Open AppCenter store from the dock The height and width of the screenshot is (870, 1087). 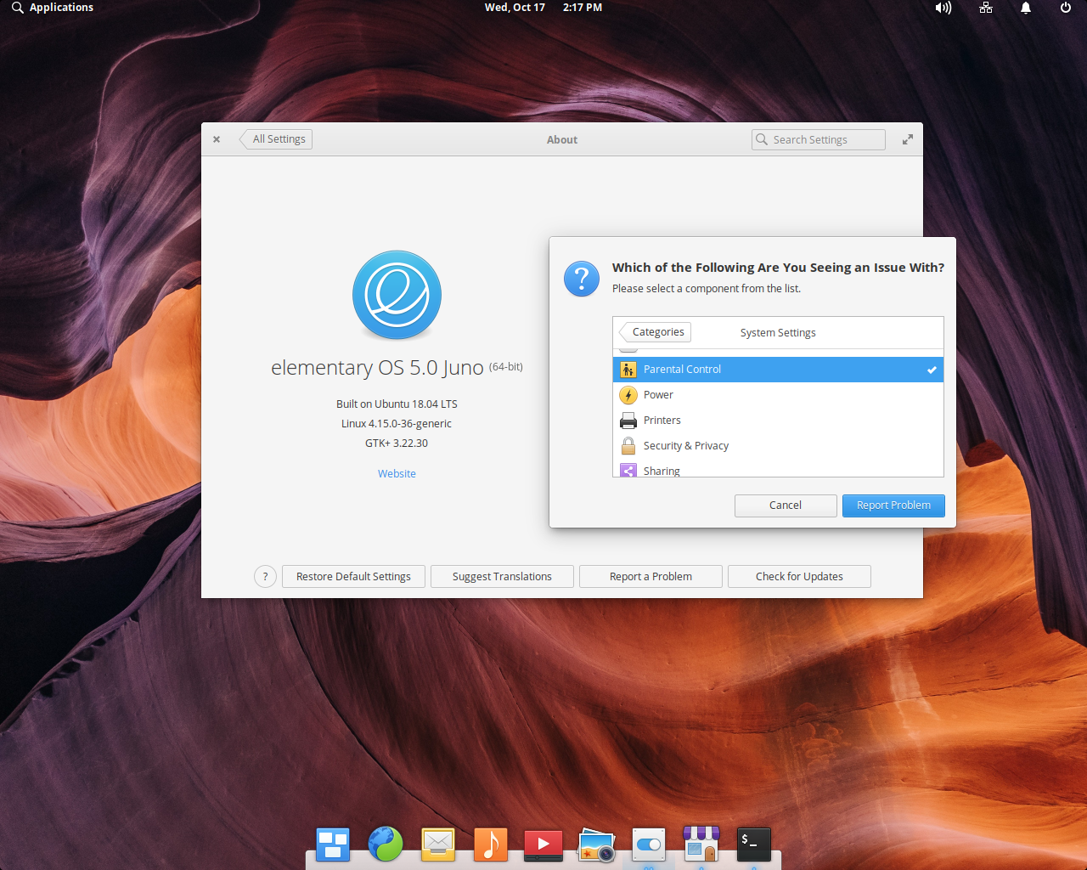(701, 845)
